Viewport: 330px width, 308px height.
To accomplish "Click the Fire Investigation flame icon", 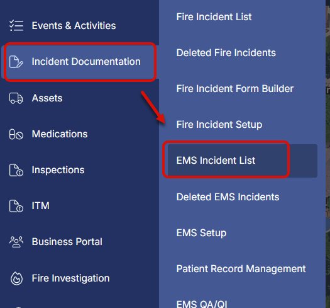I will point(16,278).
